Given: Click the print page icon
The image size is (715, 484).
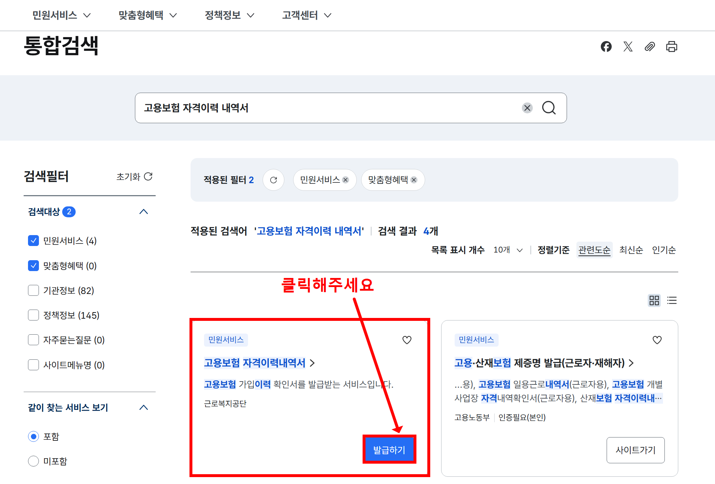Looking at the screenshot, I should click(x=671, y=47).
